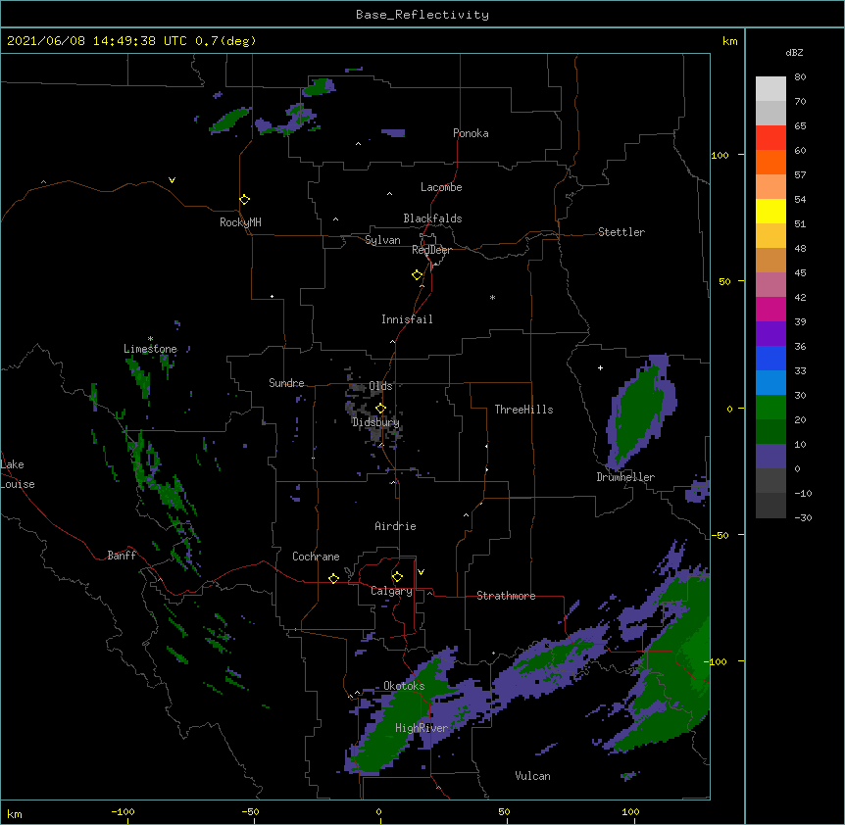This screenshot has width=845, height=825.
Task: Click the yellow diamond marker above Calgary label
Action: point(397,577)
